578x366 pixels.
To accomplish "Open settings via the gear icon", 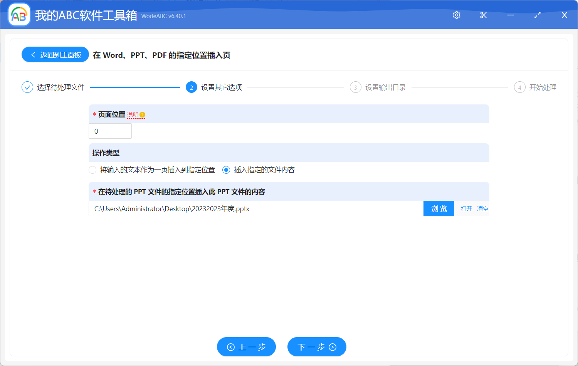I will tap(456, 15).
